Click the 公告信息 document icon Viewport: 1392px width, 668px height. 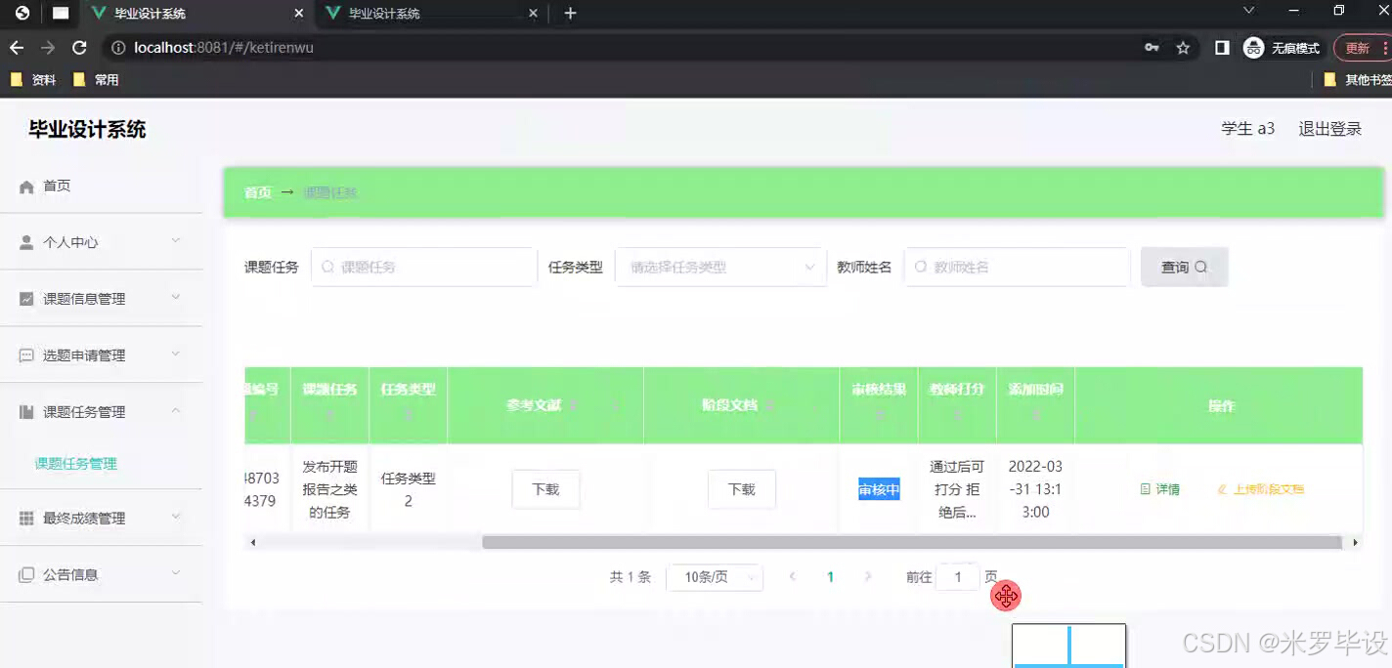click(x=26, y=574)
